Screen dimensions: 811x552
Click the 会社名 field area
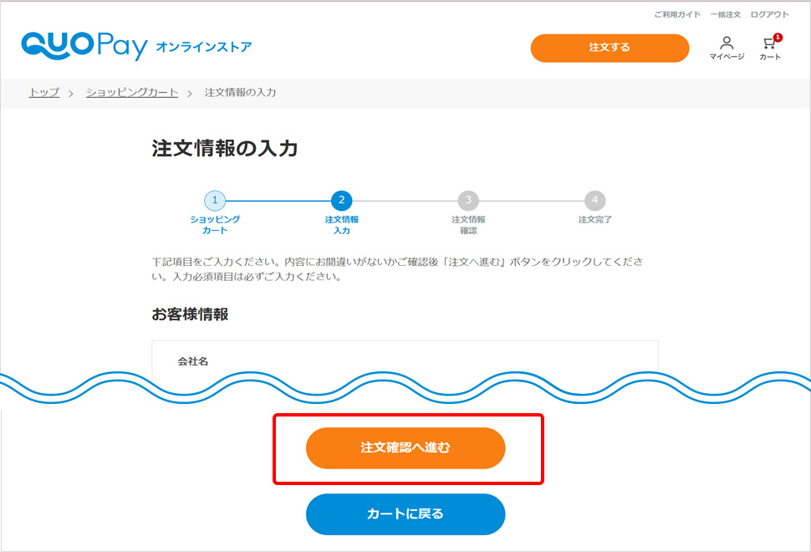click(x=405, y=361)
